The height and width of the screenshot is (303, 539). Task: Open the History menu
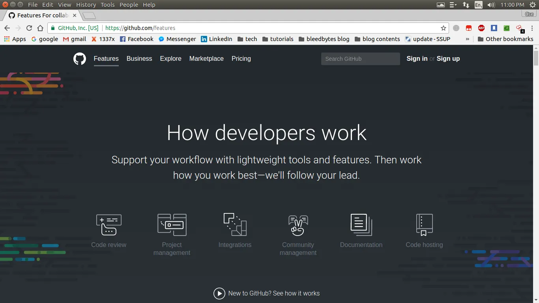pyautogui.click(x=86, y=5)
